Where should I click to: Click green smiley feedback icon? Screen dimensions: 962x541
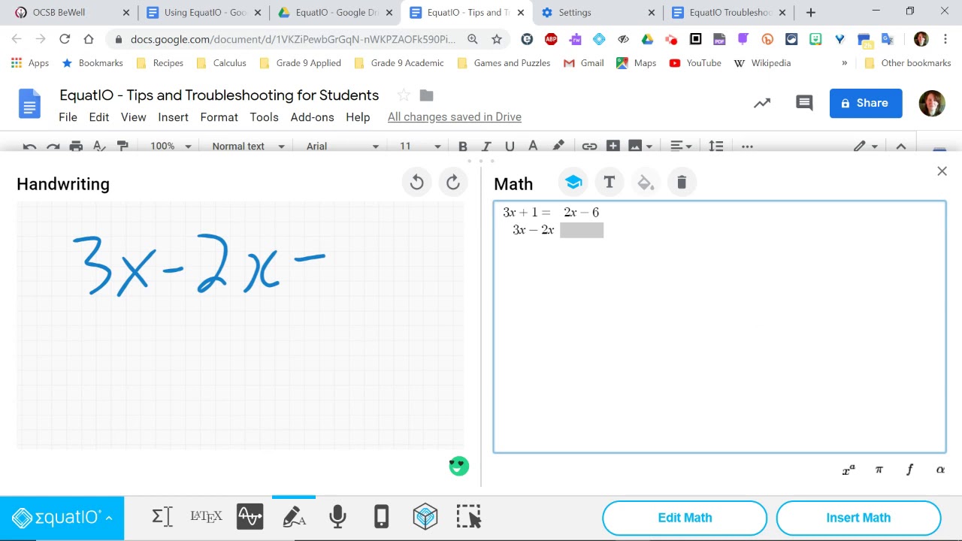click(x=458, y=466)
